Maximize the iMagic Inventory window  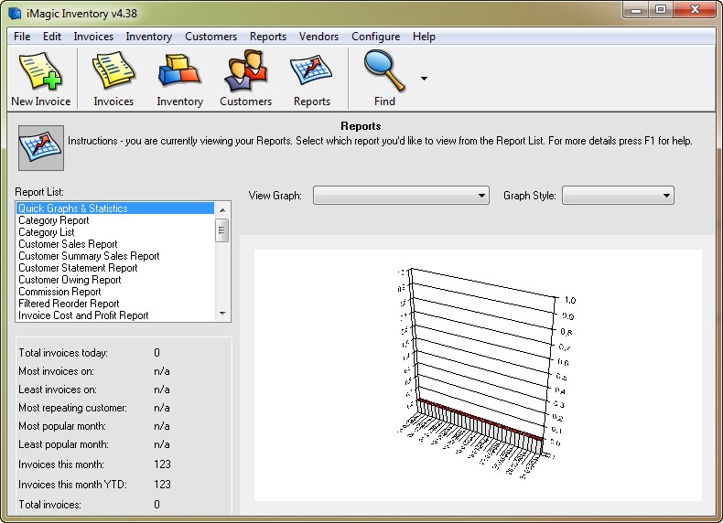point(661,10)
